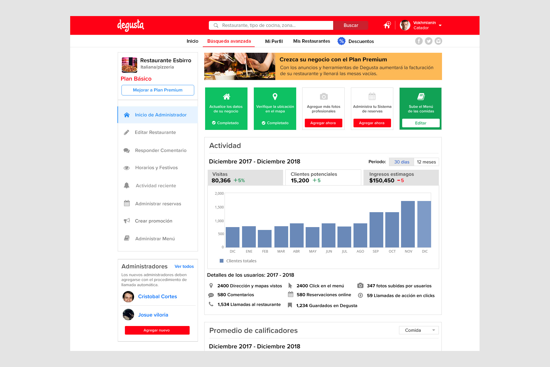Switch period to 30 días
The height and width of the screenshot is (367, 550).
(x=401, y=162)
